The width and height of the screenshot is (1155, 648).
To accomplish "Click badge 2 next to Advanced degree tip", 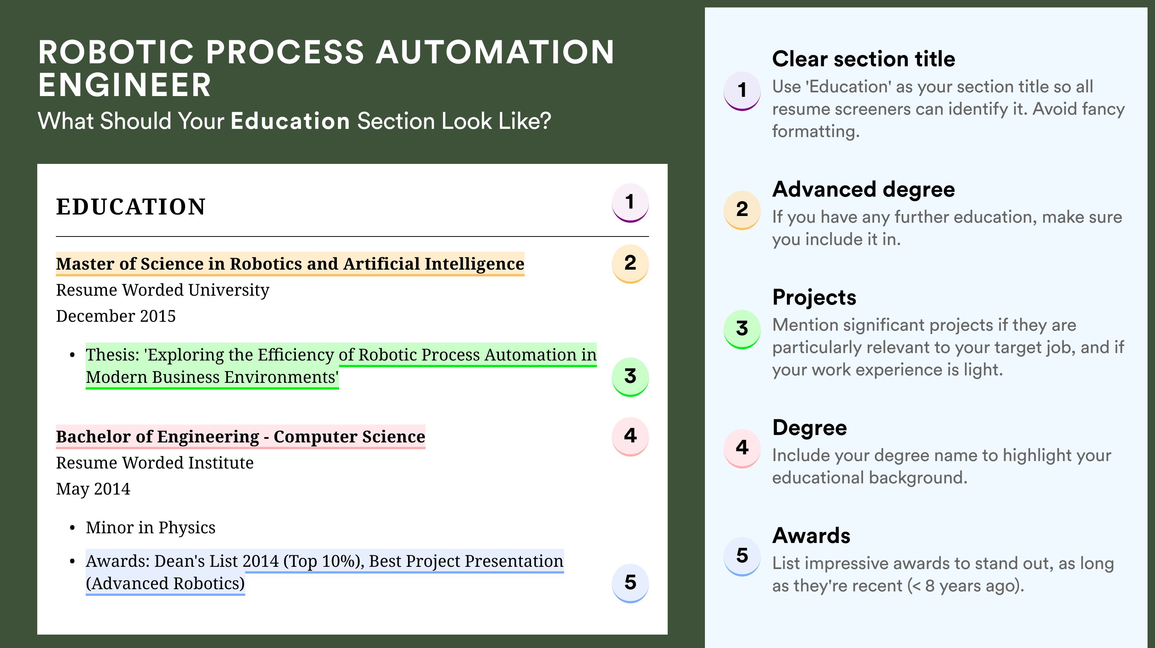I will point(741,210).
